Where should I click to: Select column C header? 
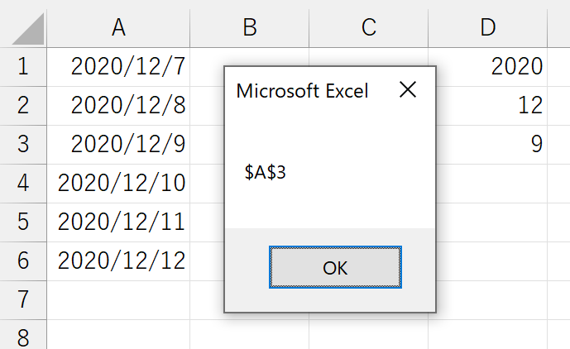369,28
